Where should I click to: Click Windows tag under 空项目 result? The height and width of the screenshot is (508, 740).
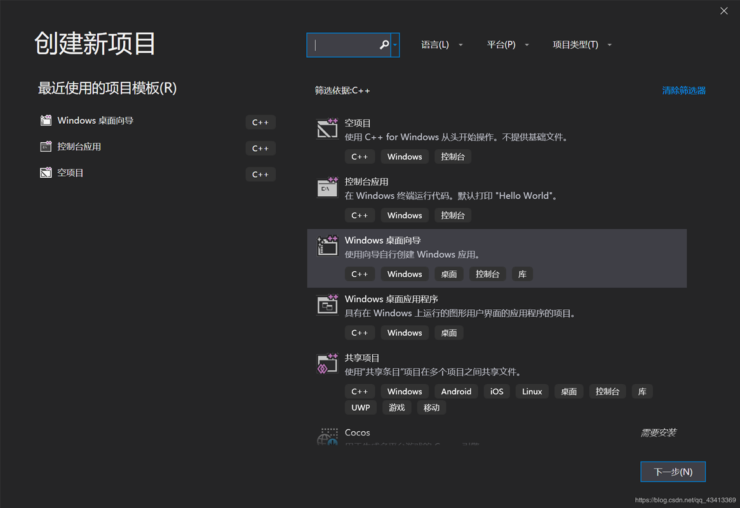click(x=405, y=157)
